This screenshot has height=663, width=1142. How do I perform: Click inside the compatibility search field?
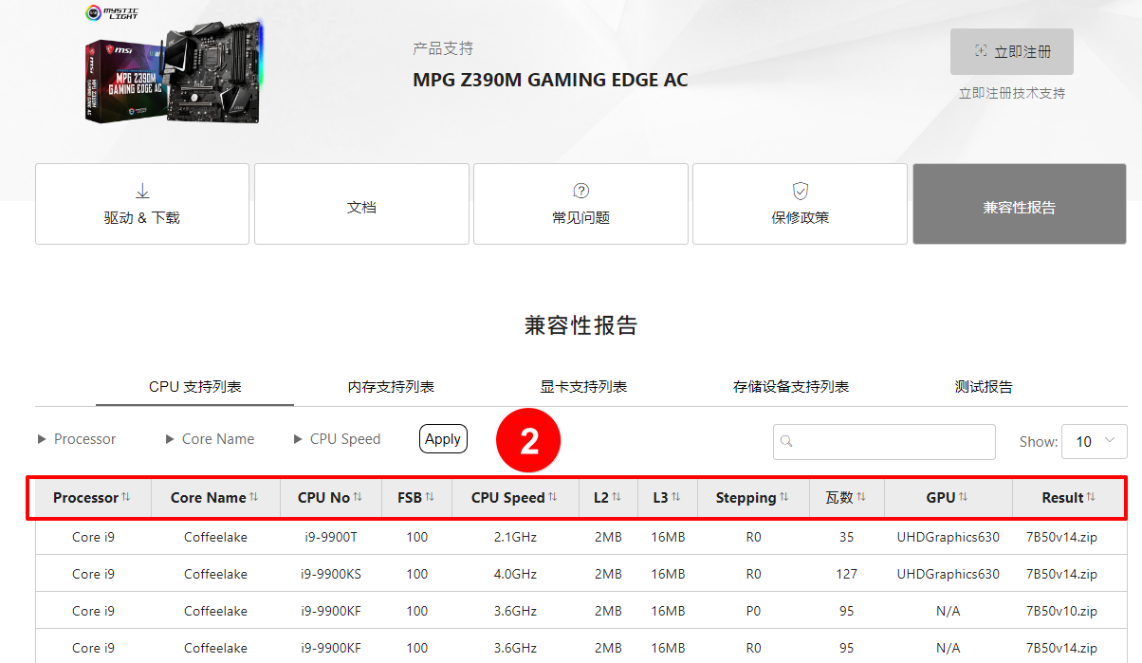coord(882,442)
